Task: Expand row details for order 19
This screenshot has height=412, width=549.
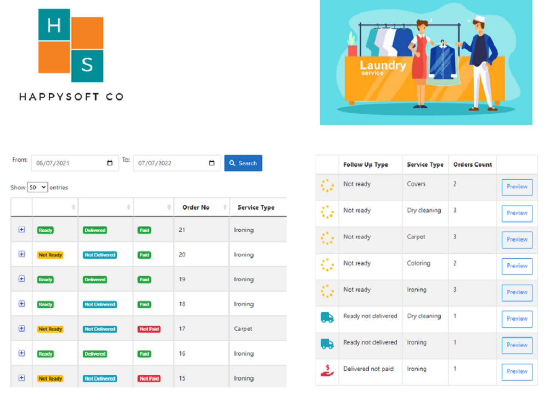Action: tap(22, 279)
